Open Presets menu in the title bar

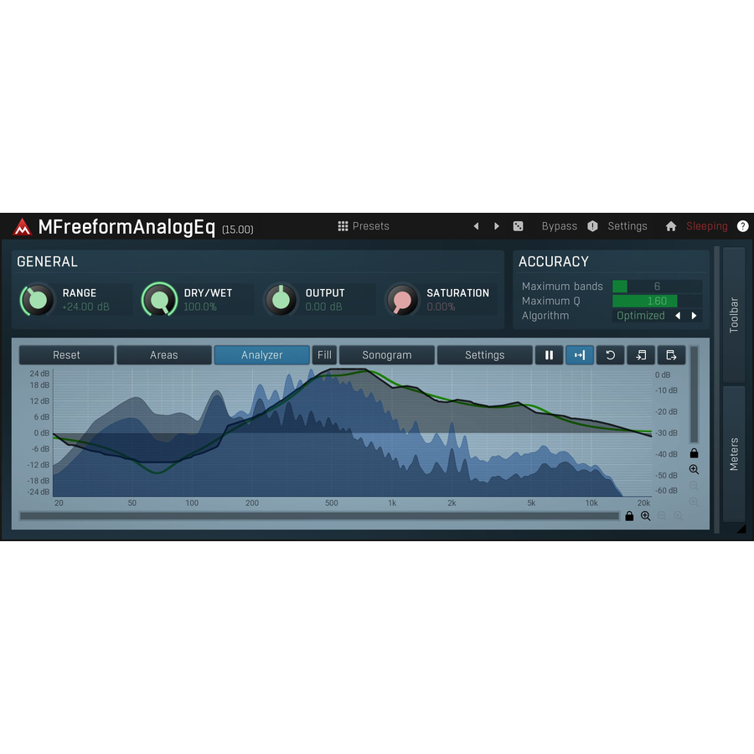[371, 226]
